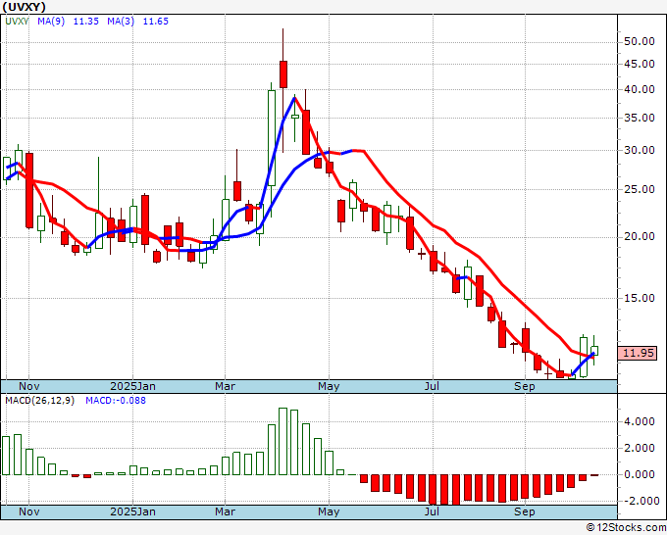The width and height of the screenshot is (667, 535).
Task: Click Sep on the price chart time axis
Action: (525, 386)
